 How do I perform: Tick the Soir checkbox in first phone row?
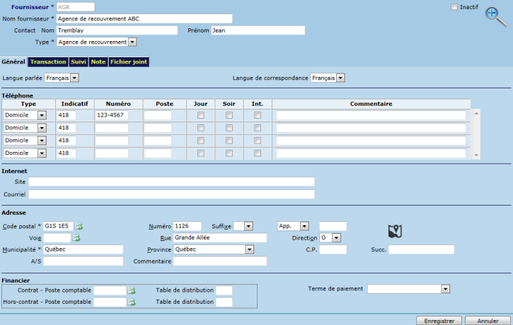[x=229, y=115]
